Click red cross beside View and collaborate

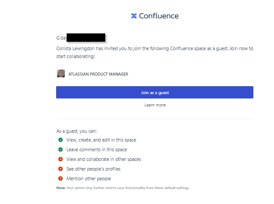pyautogui.click(x=60, y=159)
